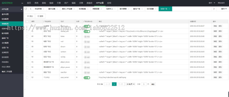The image size is (229, 97).
Task: Click 编辑 edit for the user_center row
Action: coord(215,78)
